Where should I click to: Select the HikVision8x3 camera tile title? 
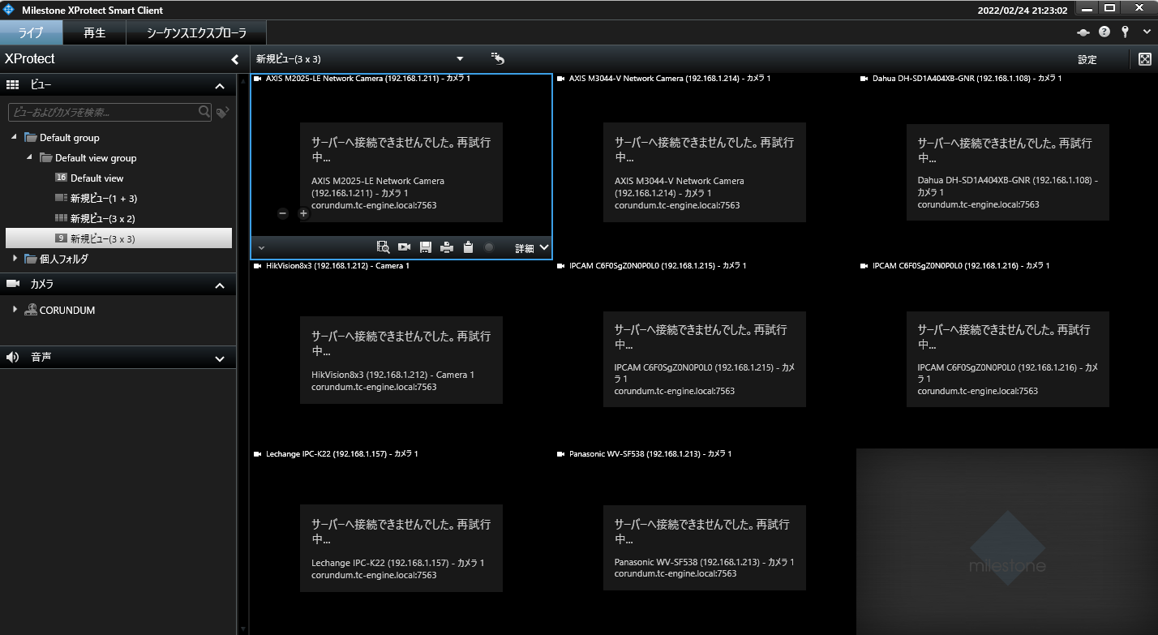tap(337, 266)
